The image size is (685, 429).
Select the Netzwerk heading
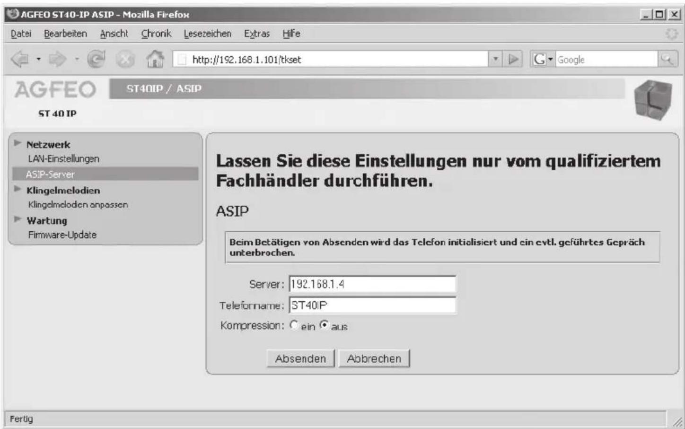(48, 145)
